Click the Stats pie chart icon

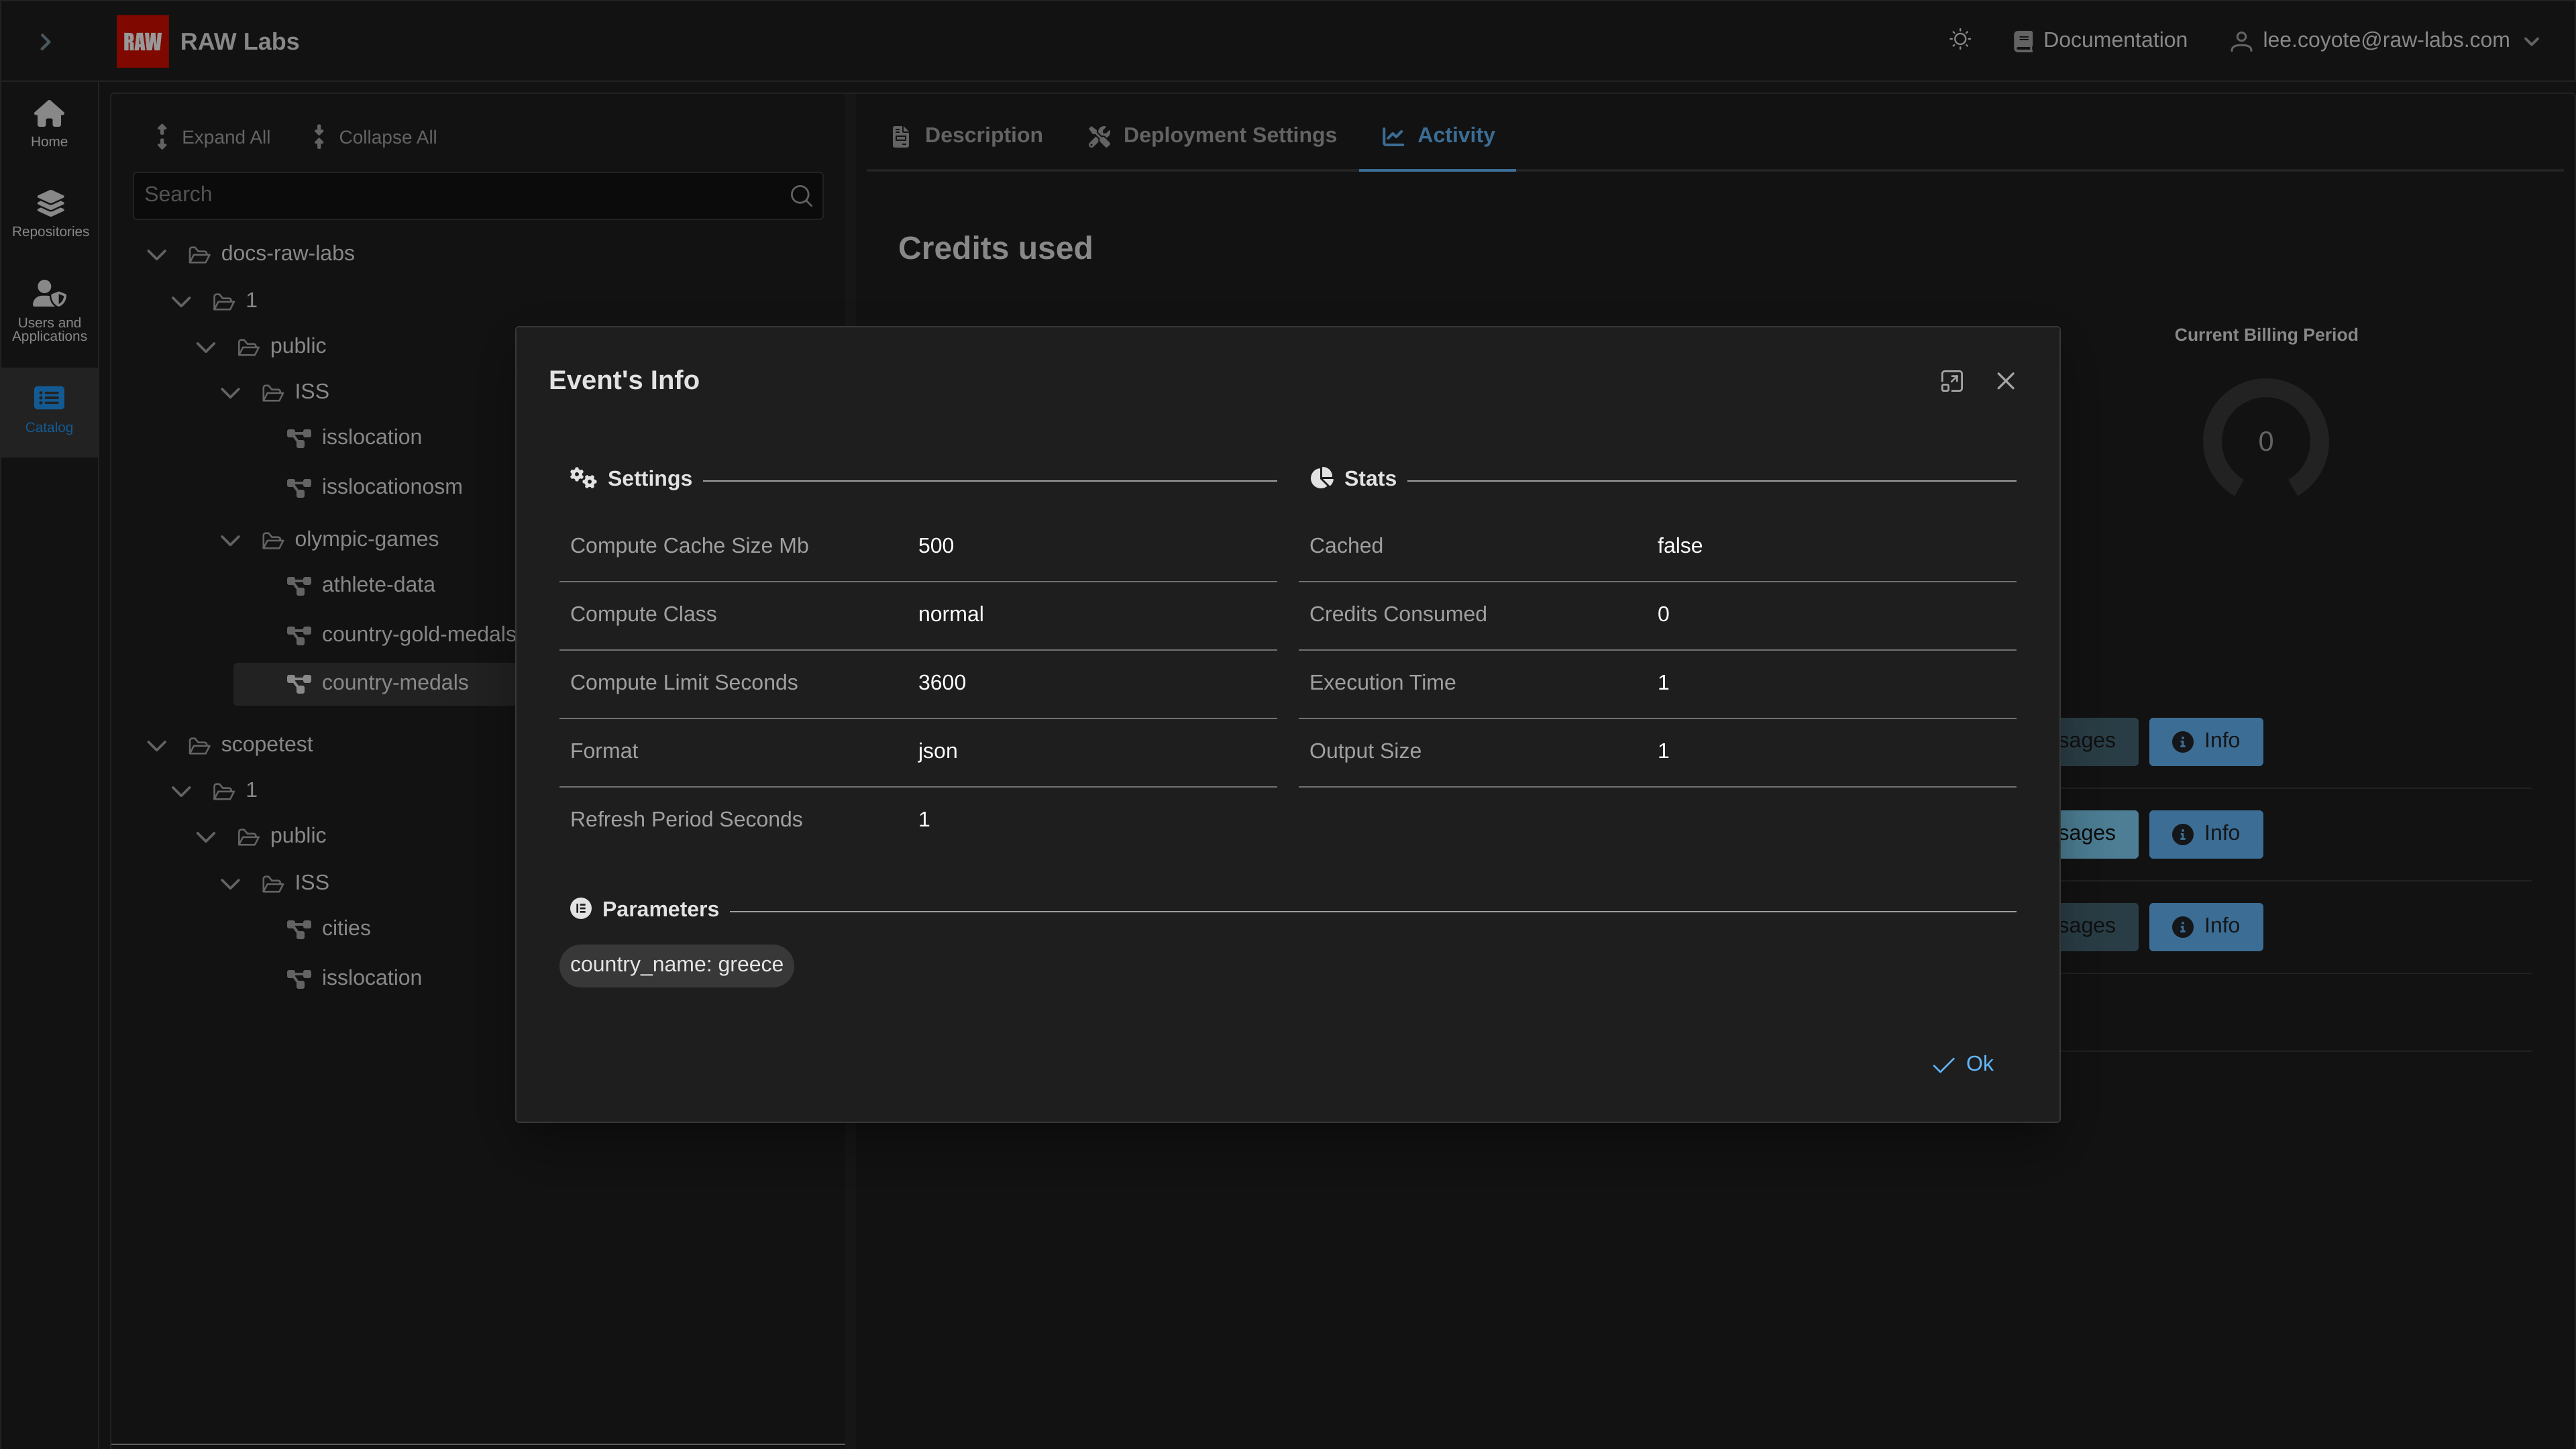click(x=1321, y=478)
